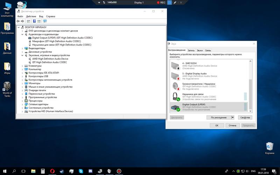Click the Компьютер category icon
This screenshot has width=280, height=175.
click(26, 69)
